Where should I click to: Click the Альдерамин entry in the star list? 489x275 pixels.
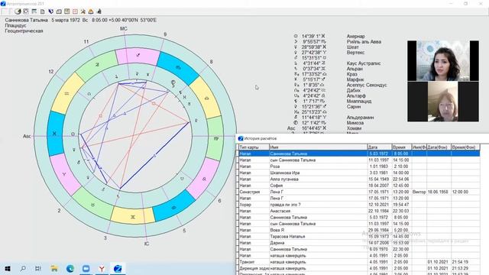(x=360, y=118)
